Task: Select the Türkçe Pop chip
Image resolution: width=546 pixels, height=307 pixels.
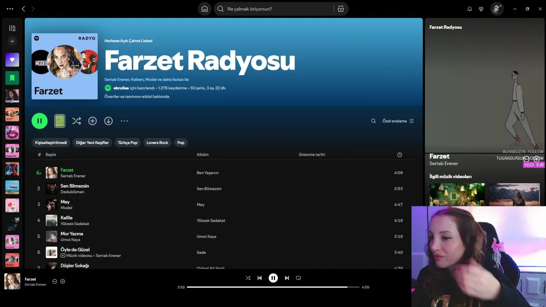Action: click(x=128, y=142)
